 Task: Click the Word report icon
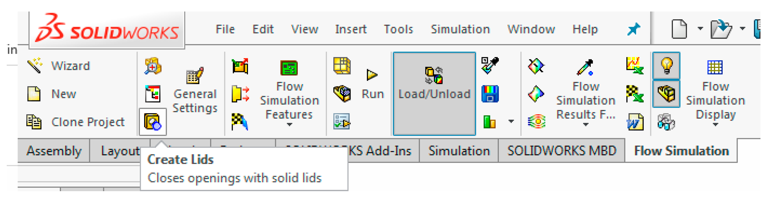tap(635, 122)
